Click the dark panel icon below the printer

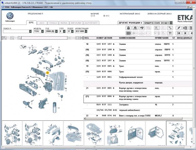tap(128, 33)
